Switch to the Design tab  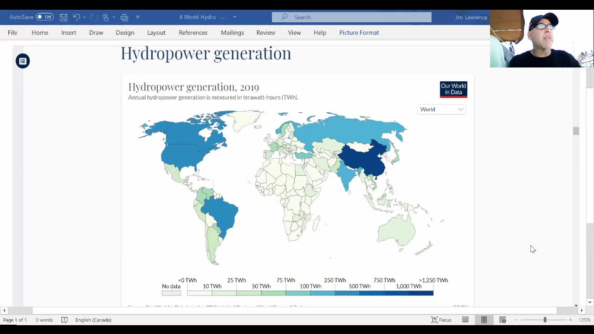[125, 32]
